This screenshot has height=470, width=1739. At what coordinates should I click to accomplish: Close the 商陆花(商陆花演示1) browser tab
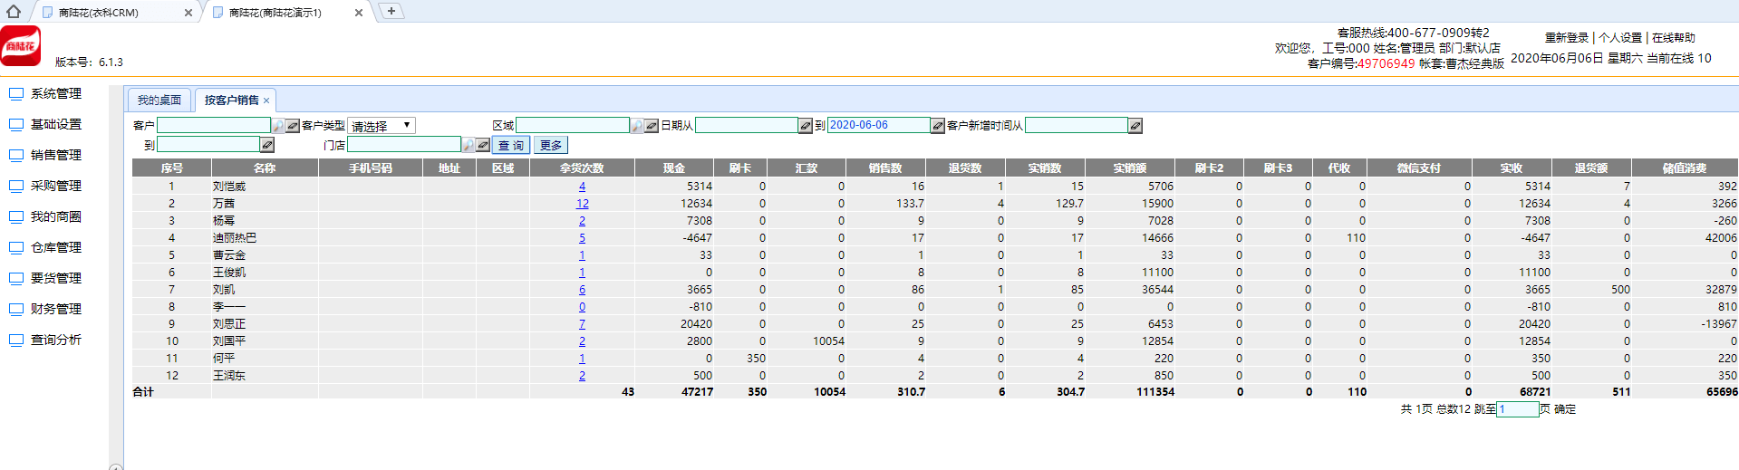tap(359, 13)
